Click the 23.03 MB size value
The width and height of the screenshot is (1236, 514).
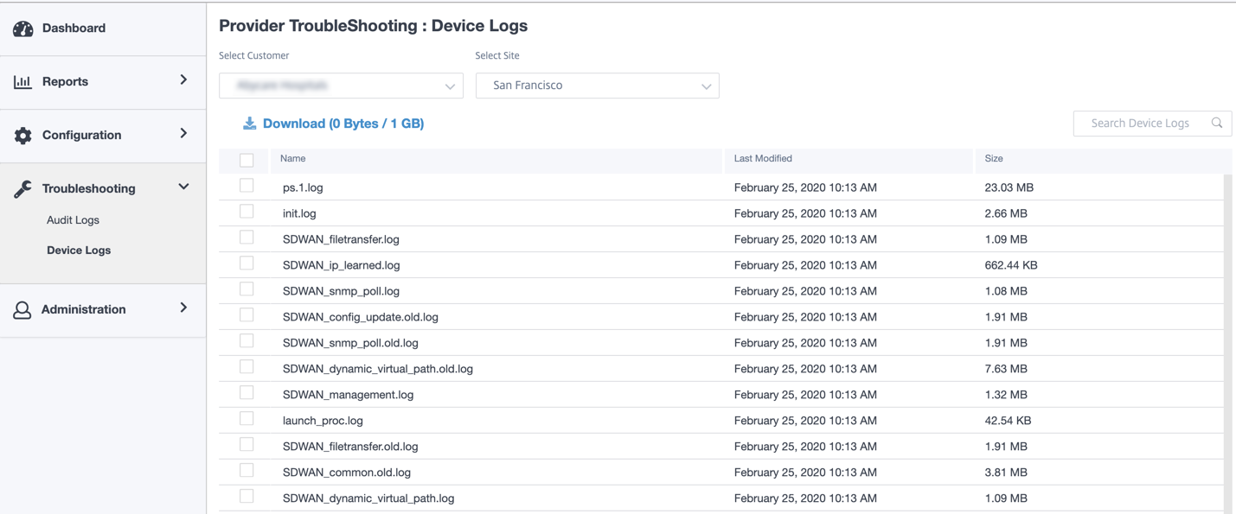point(1009,187)
